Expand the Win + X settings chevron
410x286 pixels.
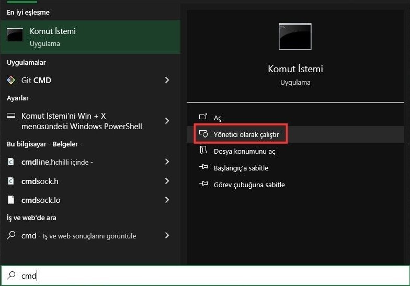[x=167, y=121]
